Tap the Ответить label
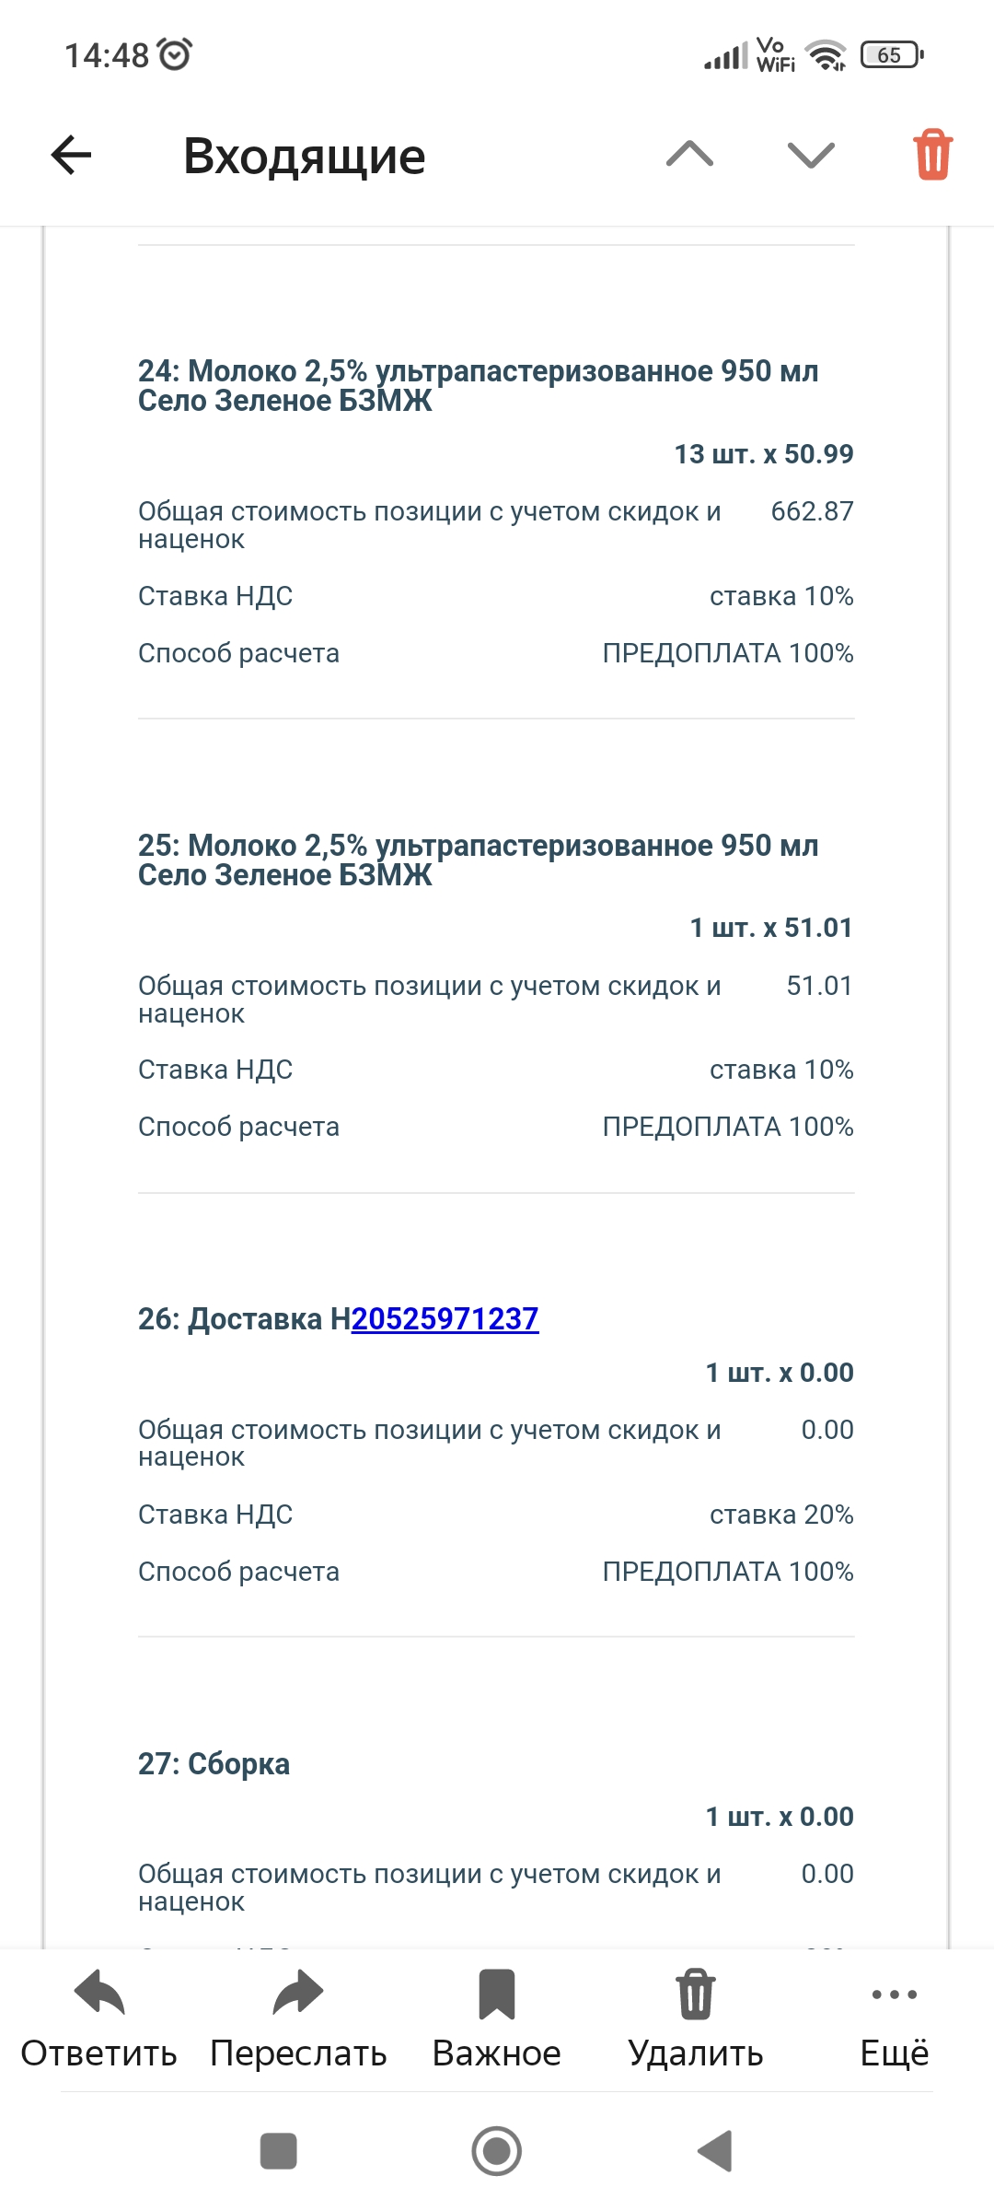Viewport: 994px width, 2211px height. pos(98,2053)
